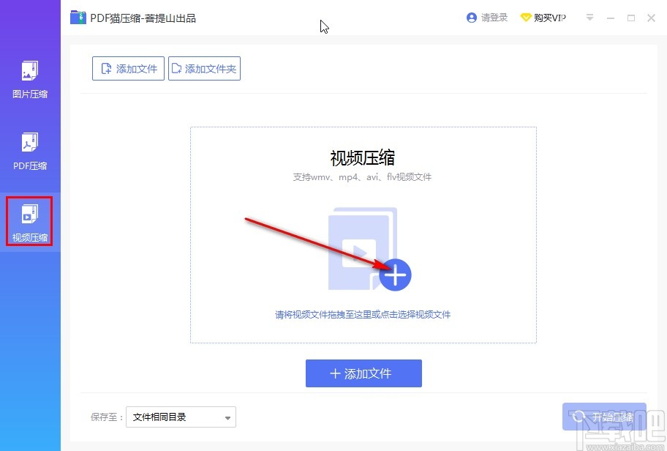Click the large blue + 添加文件 button
The image size is (667, 451).
tap(363, 373)
